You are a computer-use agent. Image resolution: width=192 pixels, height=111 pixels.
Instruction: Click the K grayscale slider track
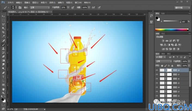point(172,21)
